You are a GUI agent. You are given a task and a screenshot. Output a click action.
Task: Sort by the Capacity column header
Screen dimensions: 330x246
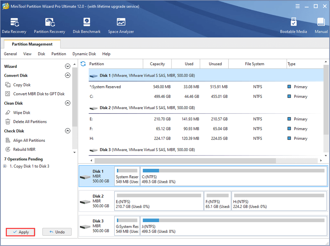coord(157,64)
